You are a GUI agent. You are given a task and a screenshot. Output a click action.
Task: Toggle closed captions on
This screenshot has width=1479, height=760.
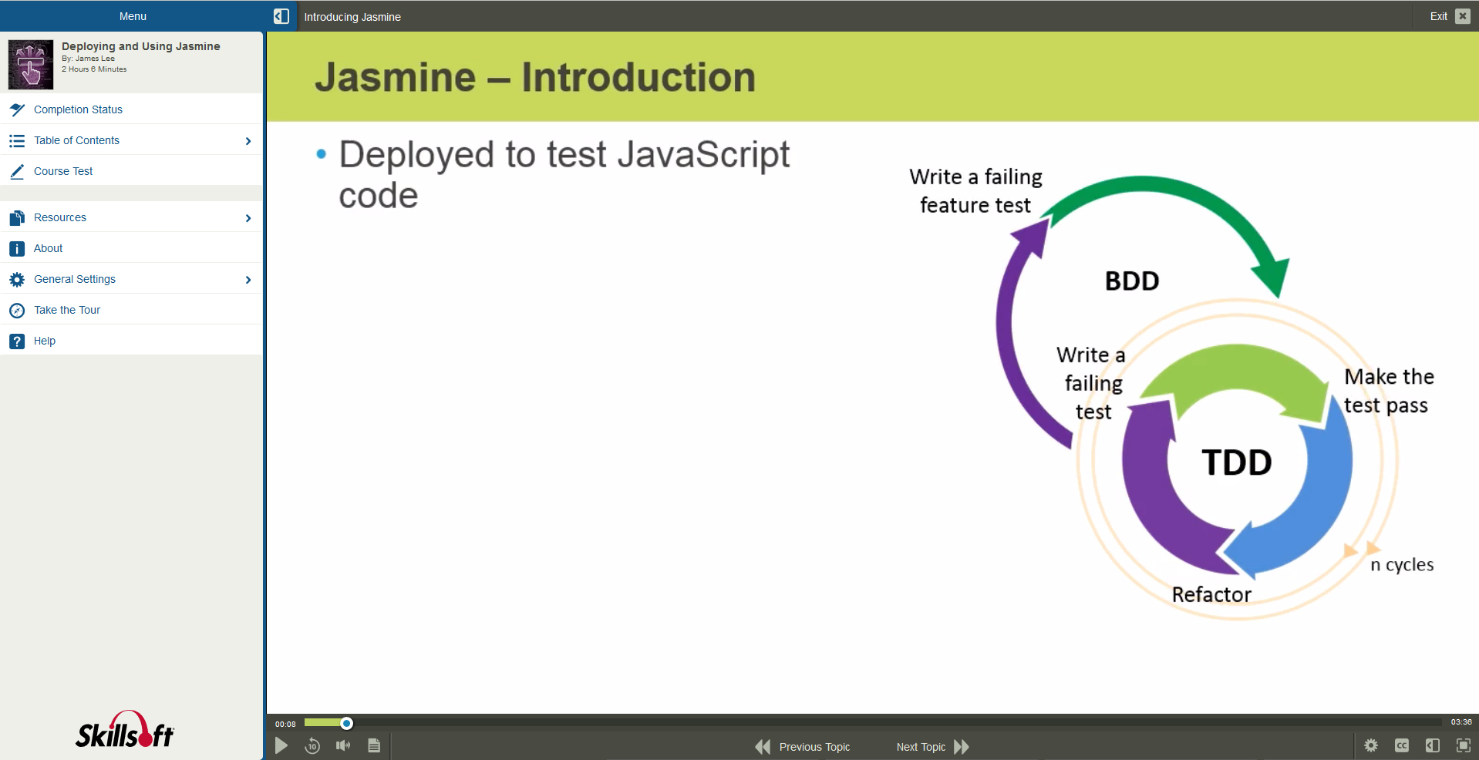(x=1402, y=745)
